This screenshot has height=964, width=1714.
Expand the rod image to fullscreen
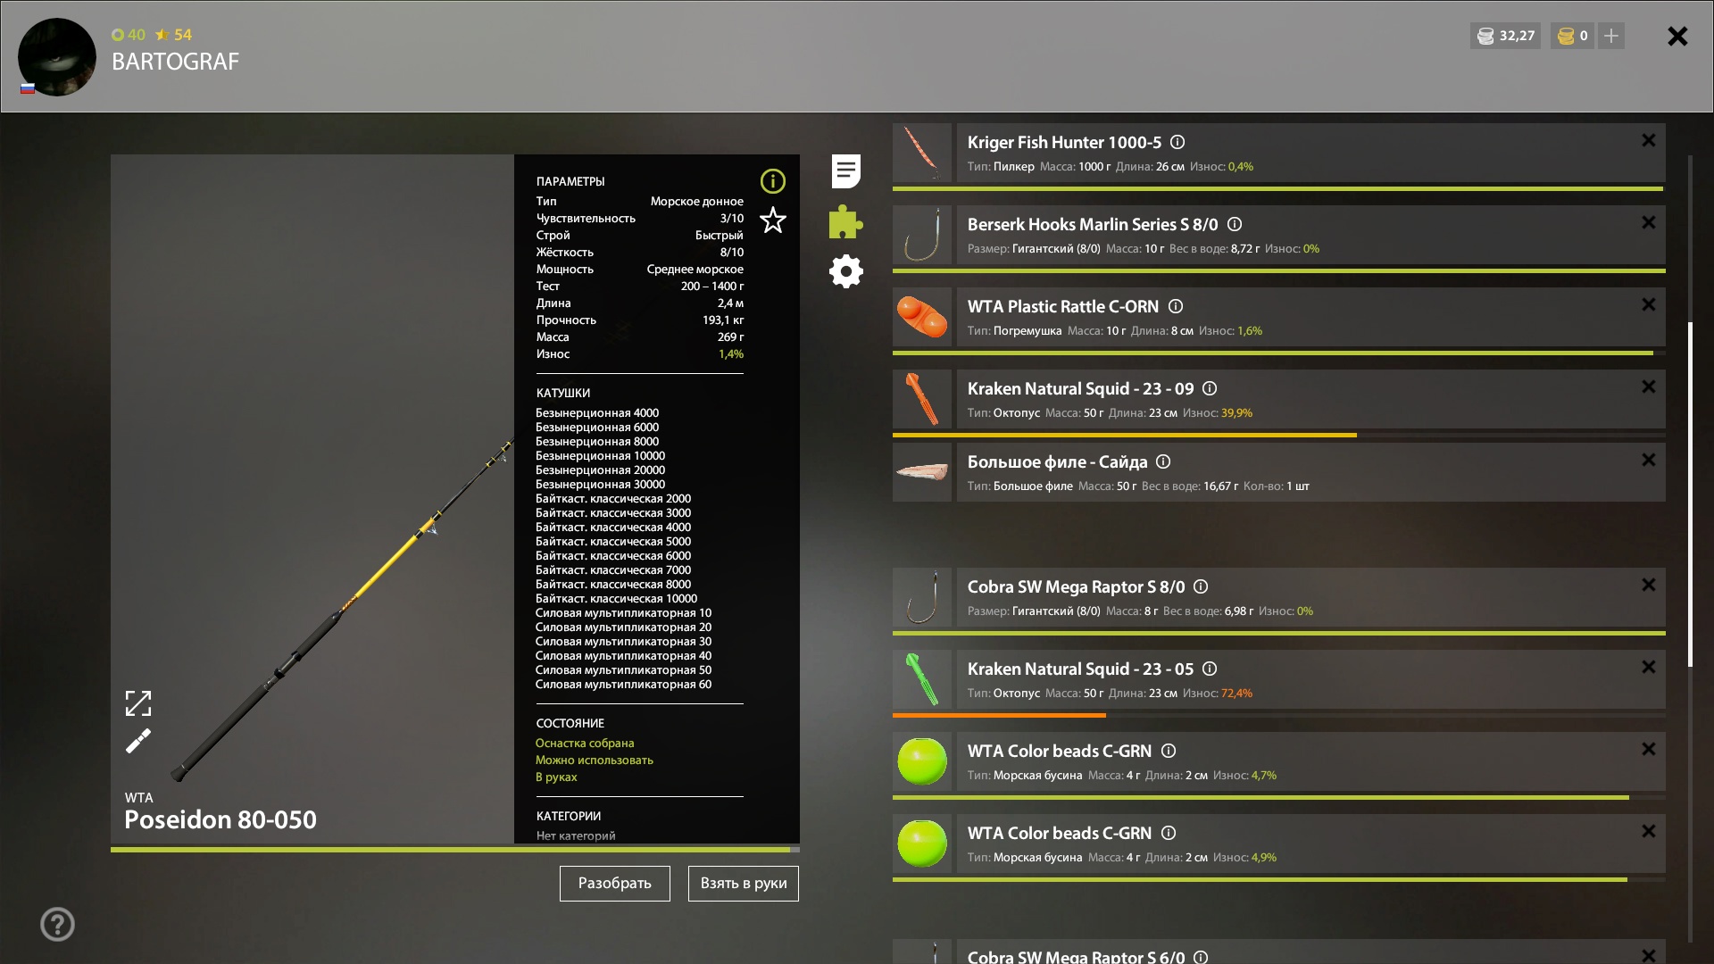138,703
